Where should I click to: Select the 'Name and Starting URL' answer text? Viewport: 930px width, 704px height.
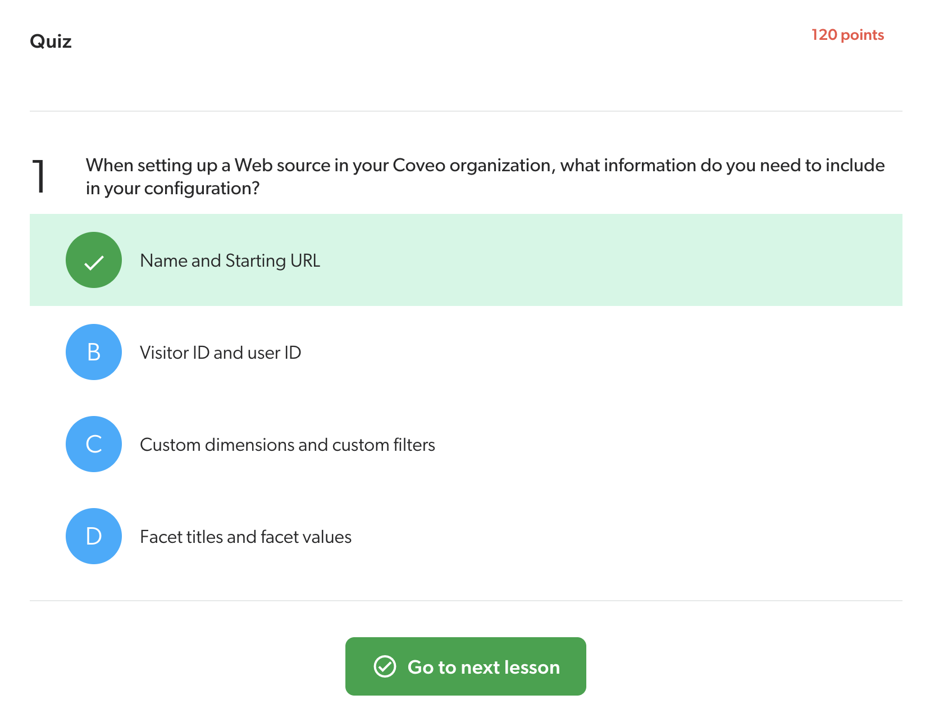230,261
